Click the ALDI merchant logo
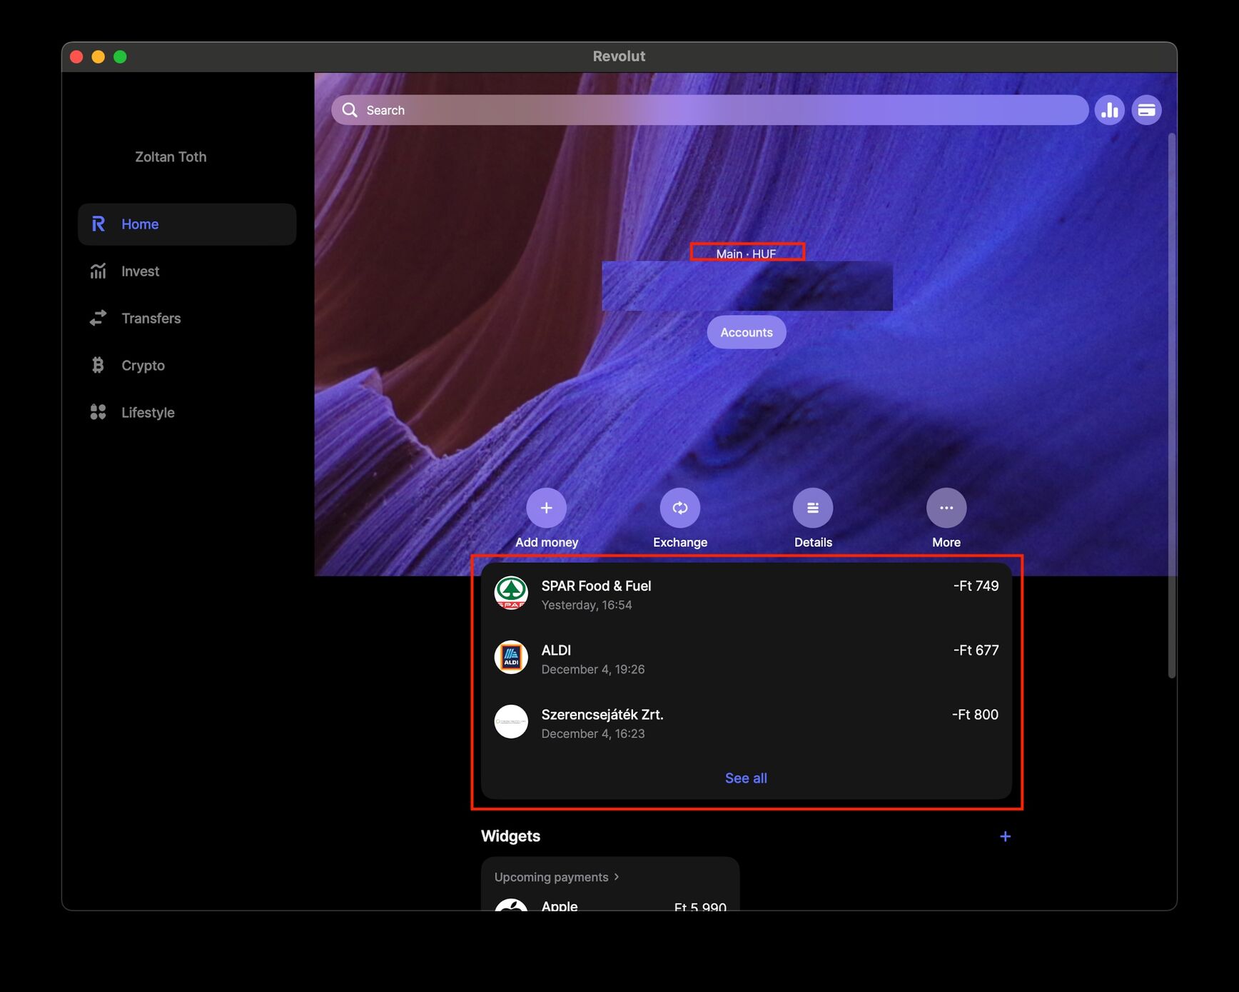This screenshot has height=992, width=1239. point(511,657)
